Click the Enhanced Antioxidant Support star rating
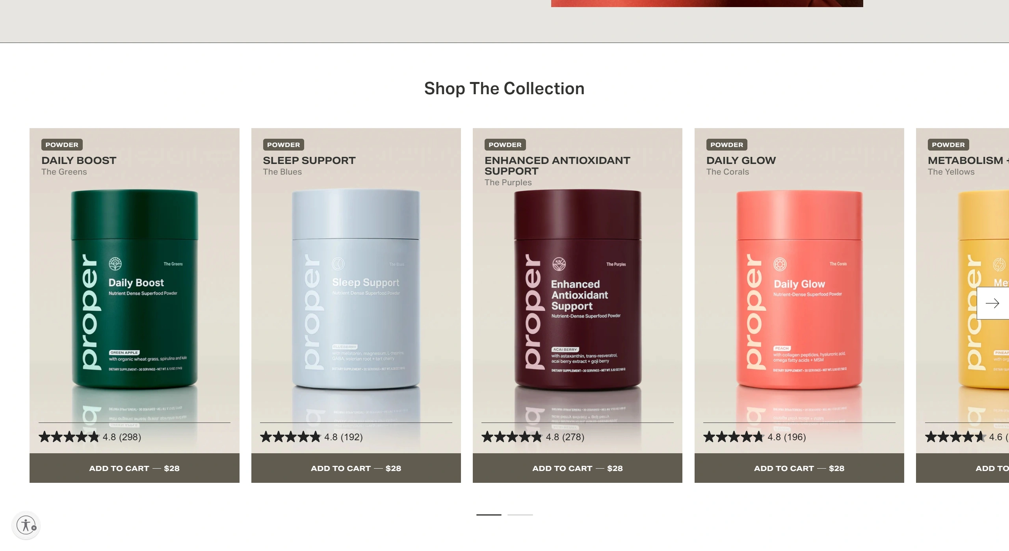 533,437
